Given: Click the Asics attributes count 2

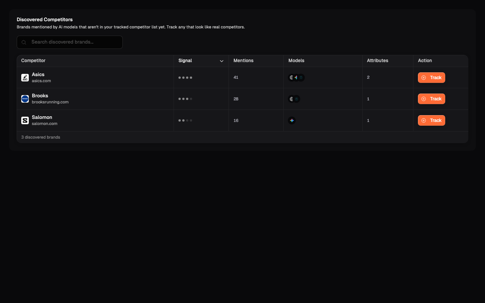Looking at the screenshot, I should (368, 77).
